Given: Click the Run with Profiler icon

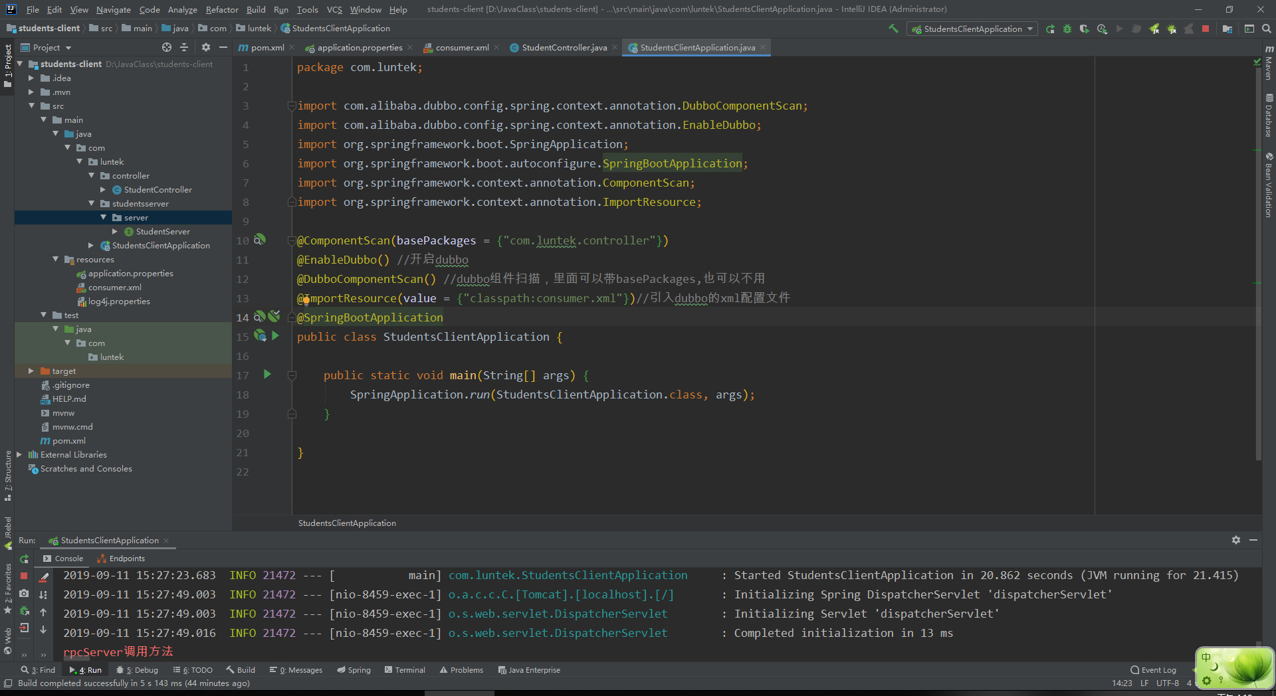Looking at the screenshot, I should tap(1102, 29).
